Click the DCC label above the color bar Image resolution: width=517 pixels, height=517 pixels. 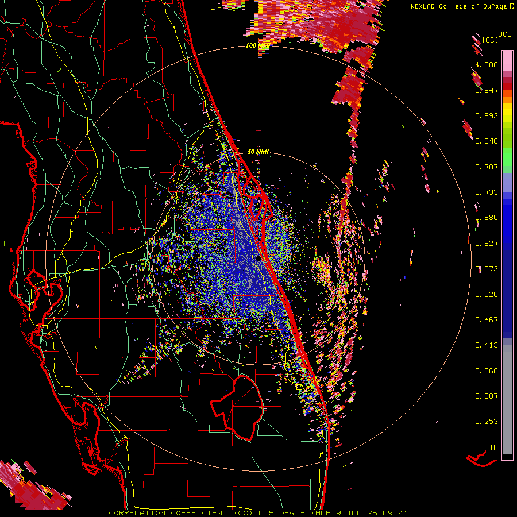click(504, 34)
